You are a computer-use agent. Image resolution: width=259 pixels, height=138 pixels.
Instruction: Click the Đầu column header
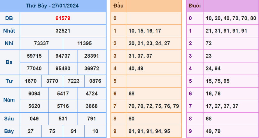pos(118,6)
